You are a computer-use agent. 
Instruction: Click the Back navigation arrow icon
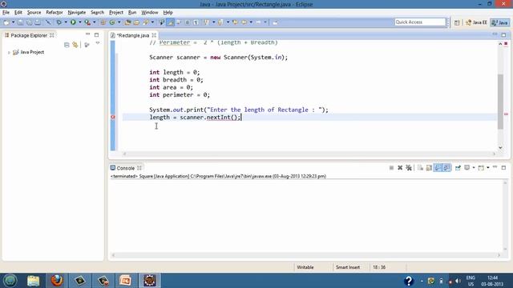point(244,22)
